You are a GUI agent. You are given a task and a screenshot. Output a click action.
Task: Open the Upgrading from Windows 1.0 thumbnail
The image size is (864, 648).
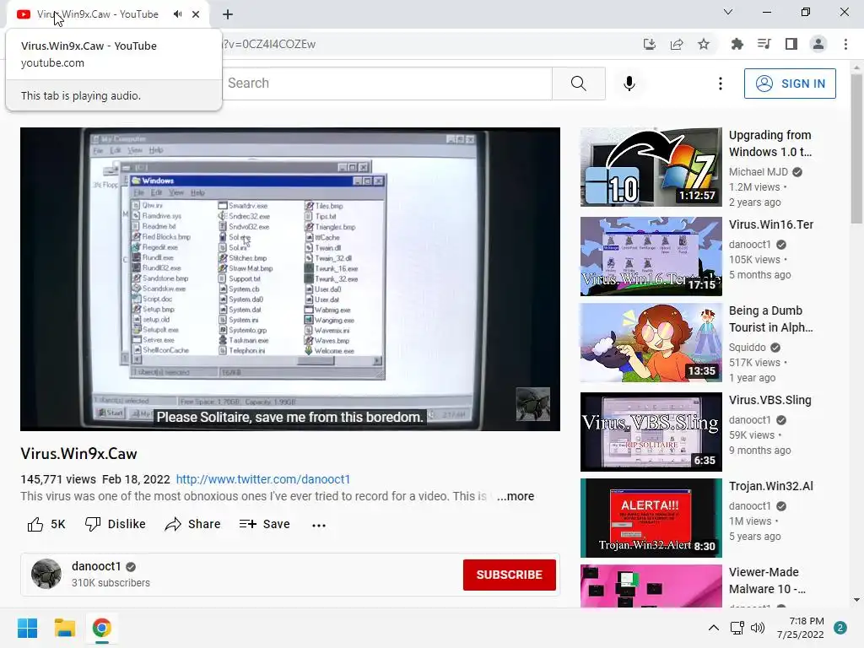[651, 167]
